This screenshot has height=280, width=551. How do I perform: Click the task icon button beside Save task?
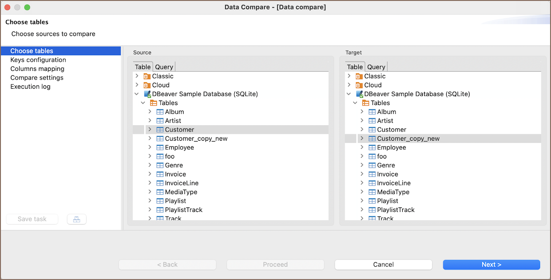point(76,219)
